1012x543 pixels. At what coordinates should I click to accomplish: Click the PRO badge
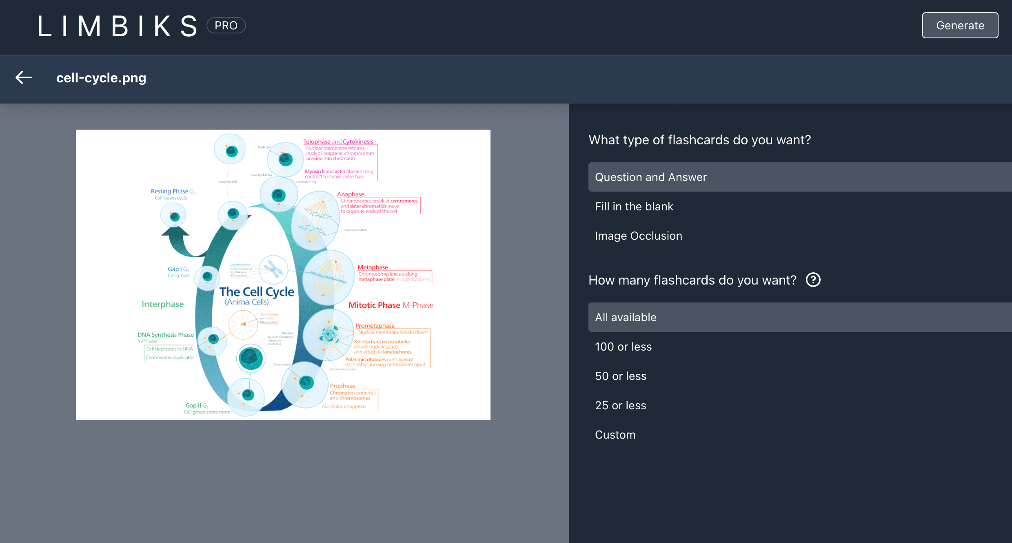pyautogui.click(x=226, y=25)
